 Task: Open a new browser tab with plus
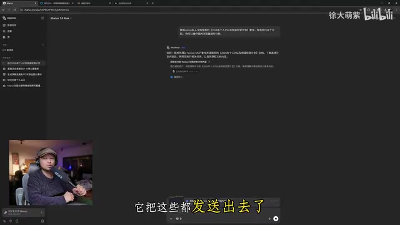pyautogui.click(x=152, y=3)
